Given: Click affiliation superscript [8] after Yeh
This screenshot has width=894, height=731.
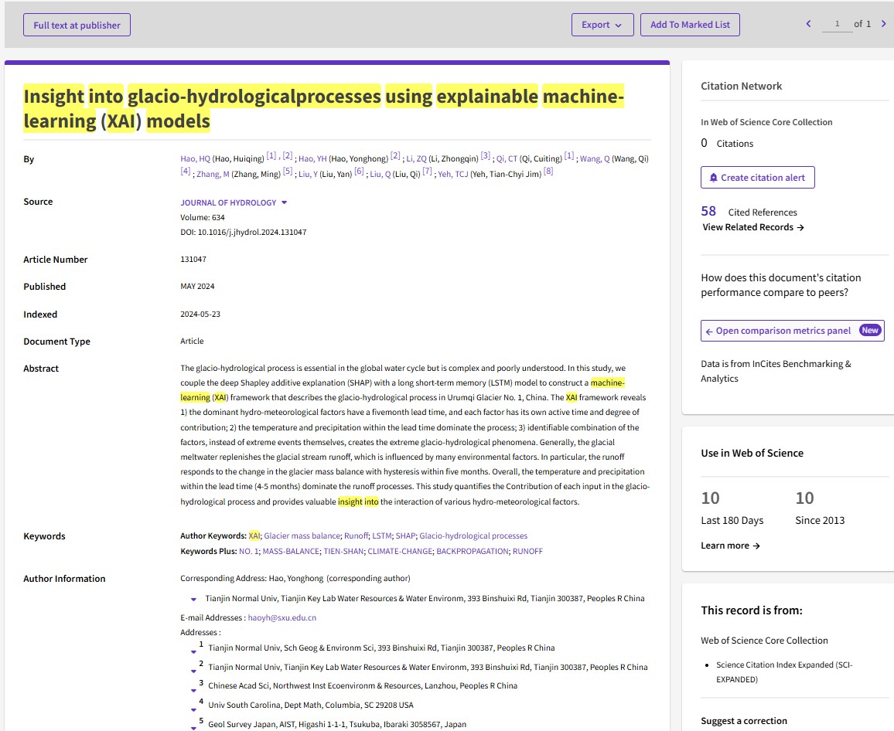Looking at the screenshot, I should (548, 171).
